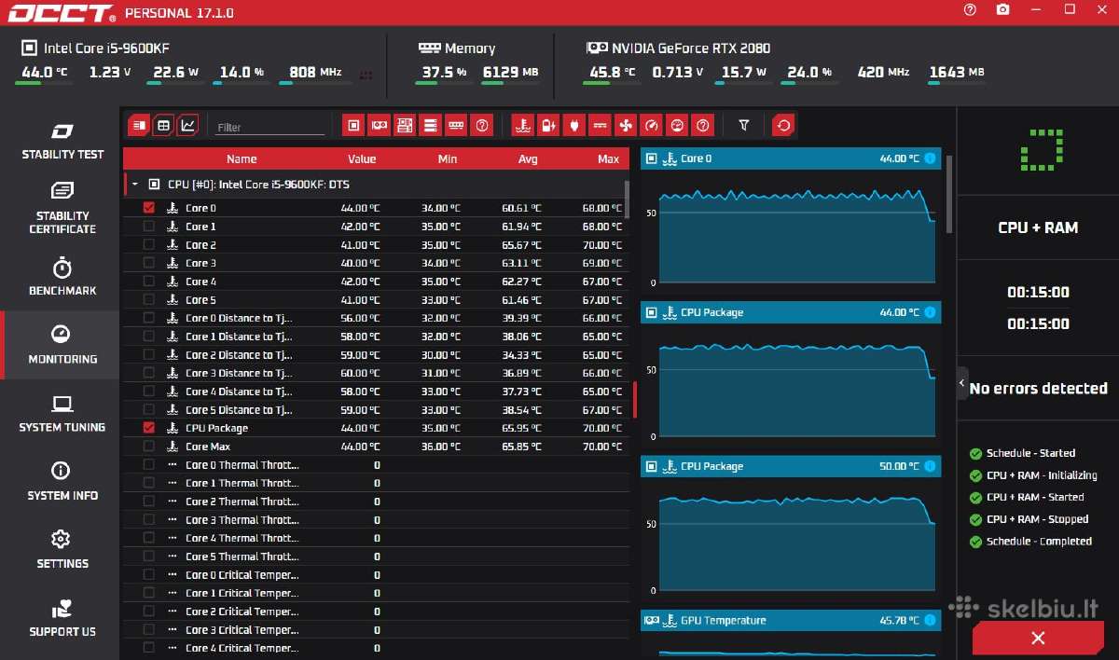This screenshot has height=660, width=1119.
Task: Take a screenshot with the camera icon
Action: click(x=1002, y=9)
